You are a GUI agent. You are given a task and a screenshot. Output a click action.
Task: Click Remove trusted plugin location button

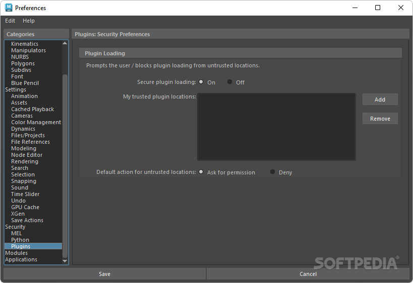coord(380,119)
